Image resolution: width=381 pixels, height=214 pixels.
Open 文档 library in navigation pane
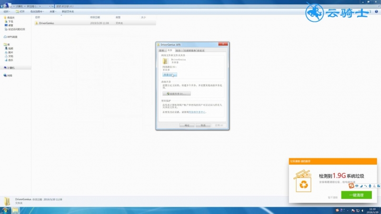click(x=9, y=56)
